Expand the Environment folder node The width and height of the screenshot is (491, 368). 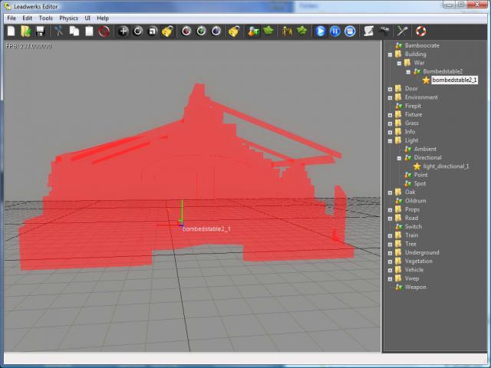point(390,97)
